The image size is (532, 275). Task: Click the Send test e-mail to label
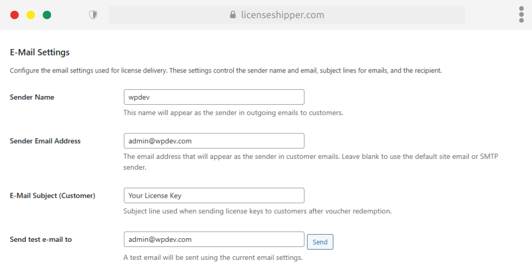click(41, 239)
